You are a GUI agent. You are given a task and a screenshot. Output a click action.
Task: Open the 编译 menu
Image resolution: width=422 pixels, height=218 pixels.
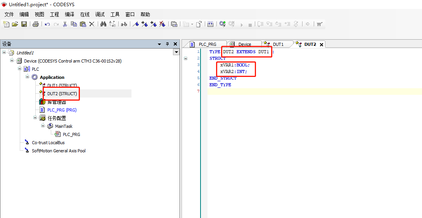(x=69, y=14)
